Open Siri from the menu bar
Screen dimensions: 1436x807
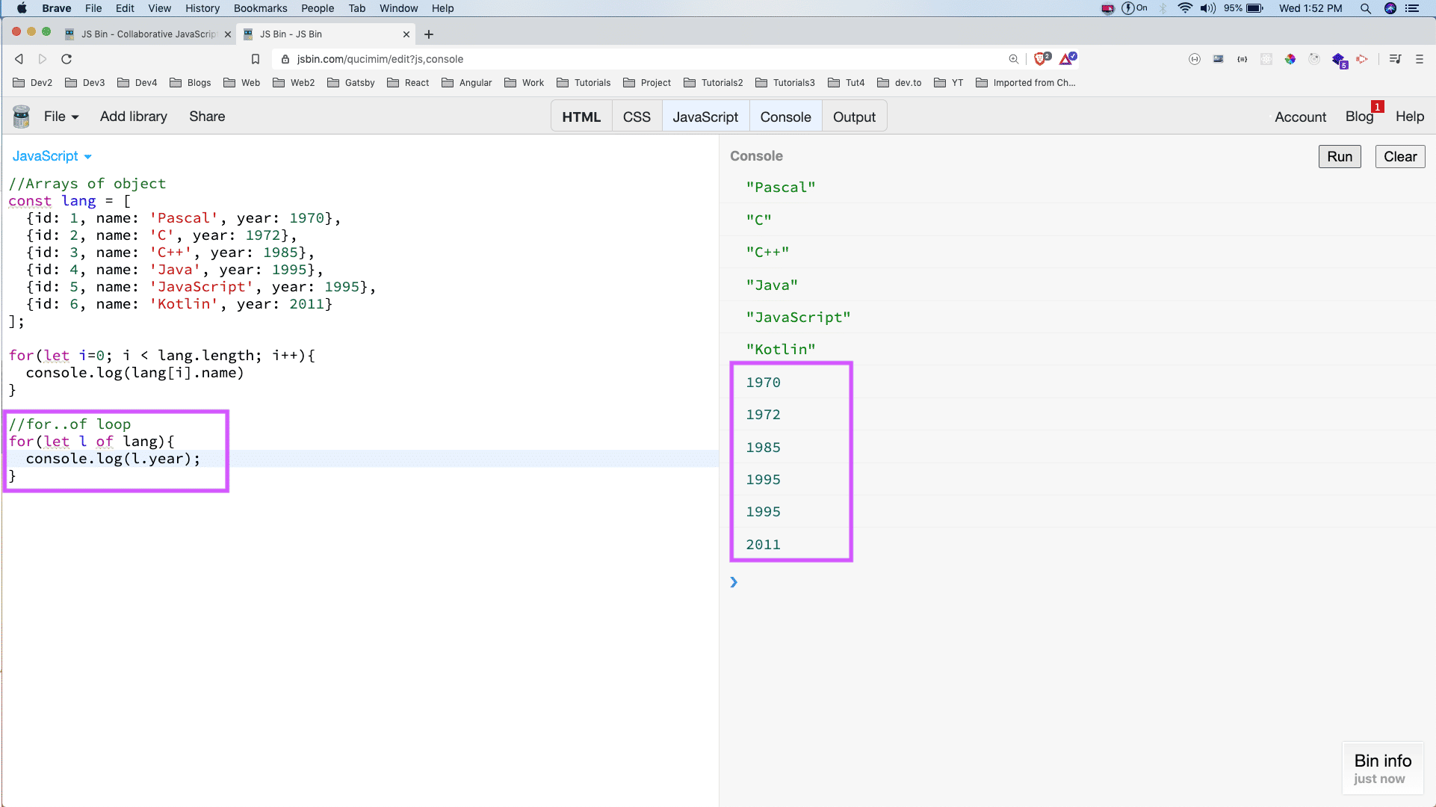click(x=1390, y=8)
